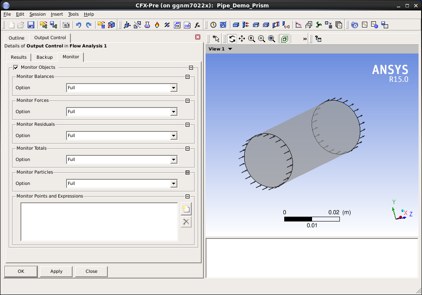This screenshot has height=295, width=422.
Task: Add a new monitor point item
Action: 186,209
